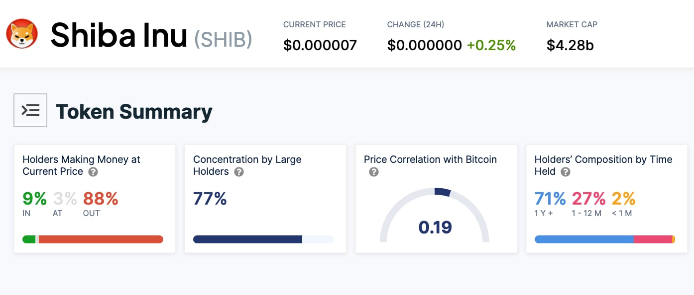Open help for Concentration by Large Holders
The height and width of the screenshot is (295, 694).
(x=239, y=172)
